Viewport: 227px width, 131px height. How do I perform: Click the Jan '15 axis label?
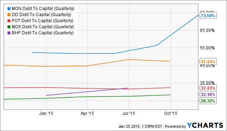46,113
